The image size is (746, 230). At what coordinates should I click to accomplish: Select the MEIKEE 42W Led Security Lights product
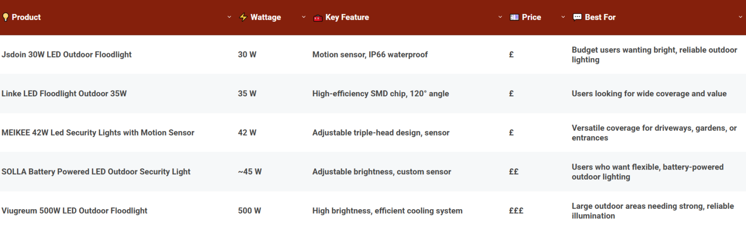[x=98, y=133]
